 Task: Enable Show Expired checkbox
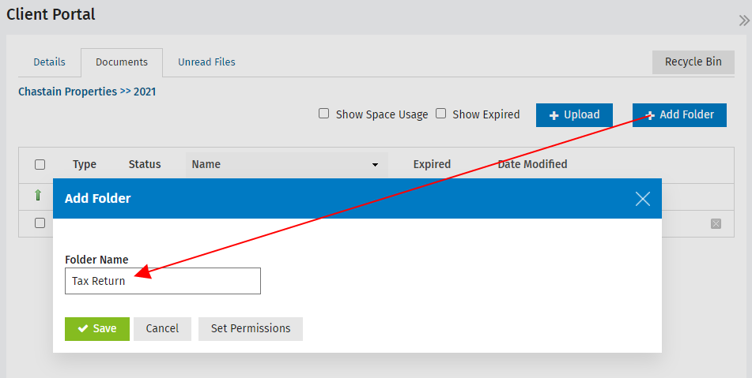[440, 114]
